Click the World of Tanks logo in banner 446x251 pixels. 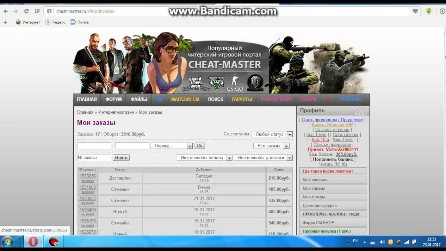(255, 83)
